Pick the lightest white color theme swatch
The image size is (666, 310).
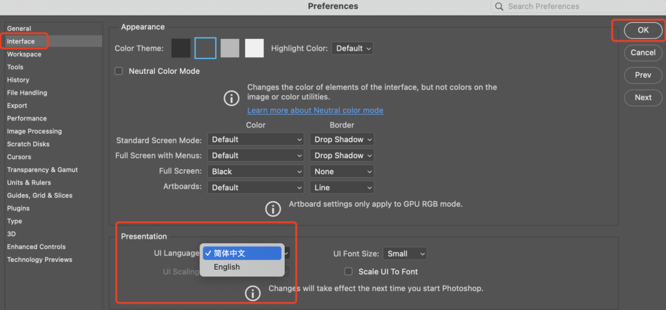pos(254,48)
